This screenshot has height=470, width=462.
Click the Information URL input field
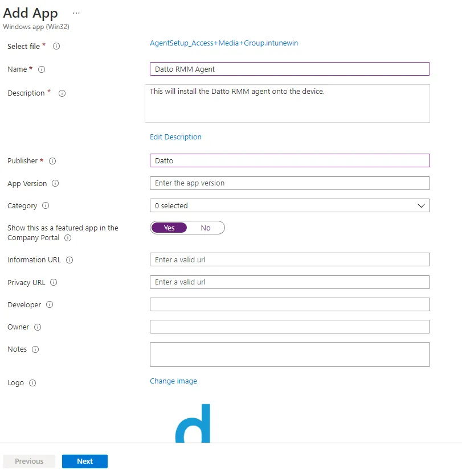point(290,259)
